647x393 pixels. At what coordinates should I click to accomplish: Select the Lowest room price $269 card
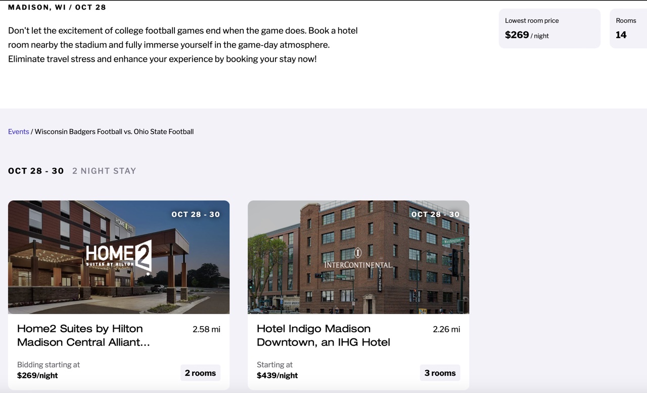click(x=549, y=28)
